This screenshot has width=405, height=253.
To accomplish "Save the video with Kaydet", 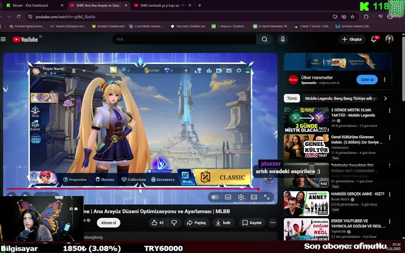I will pyautogui.click(x=252, y=223).
